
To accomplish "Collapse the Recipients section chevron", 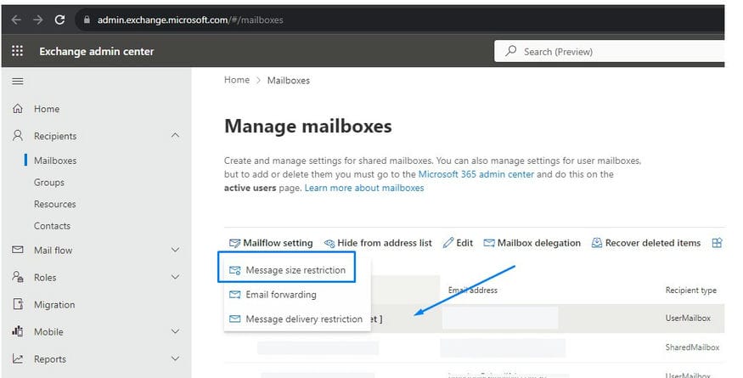I will point(175,136).
